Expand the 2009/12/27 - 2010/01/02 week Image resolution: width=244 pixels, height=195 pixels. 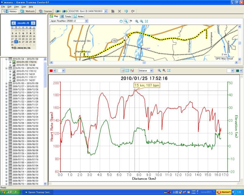coord(6,87)
